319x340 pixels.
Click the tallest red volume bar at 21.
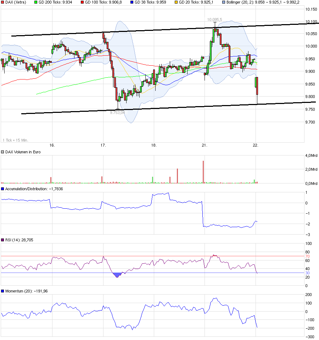click(x=203, y=172)
